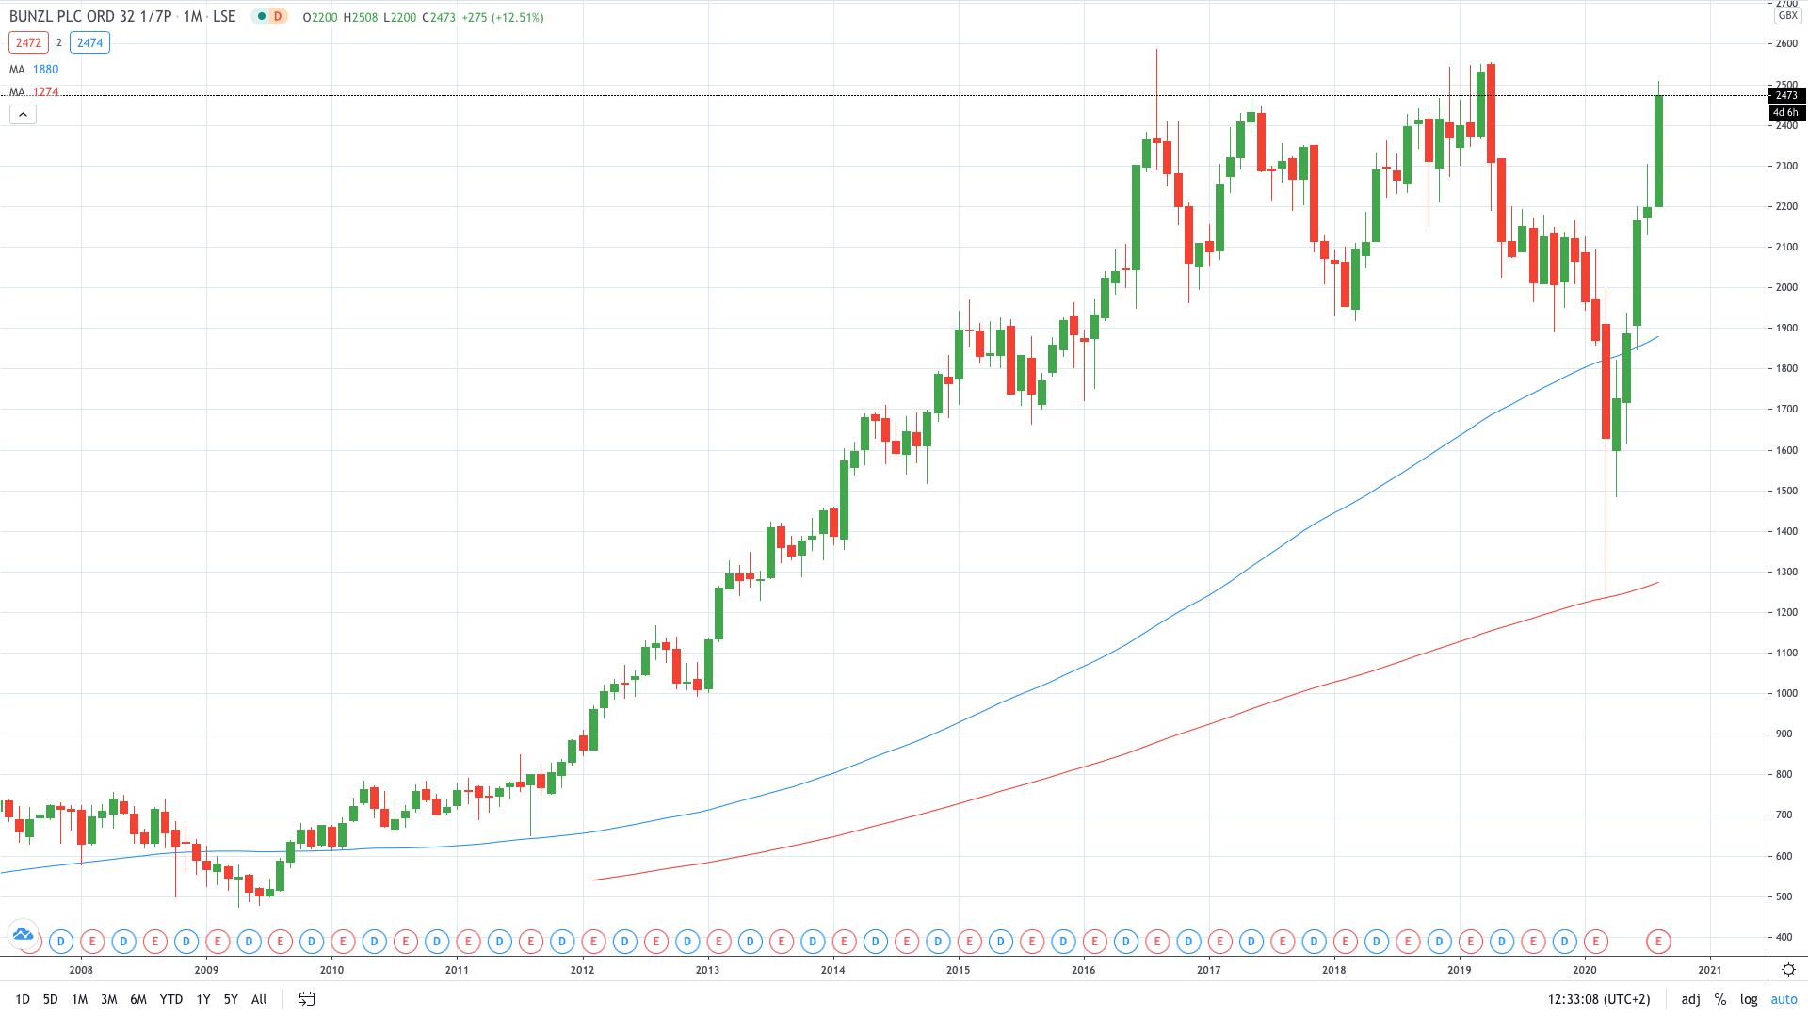Click the 2000 price scale label
This screenshot has height=1017, width=1808.
click(x=1785, y=287)
